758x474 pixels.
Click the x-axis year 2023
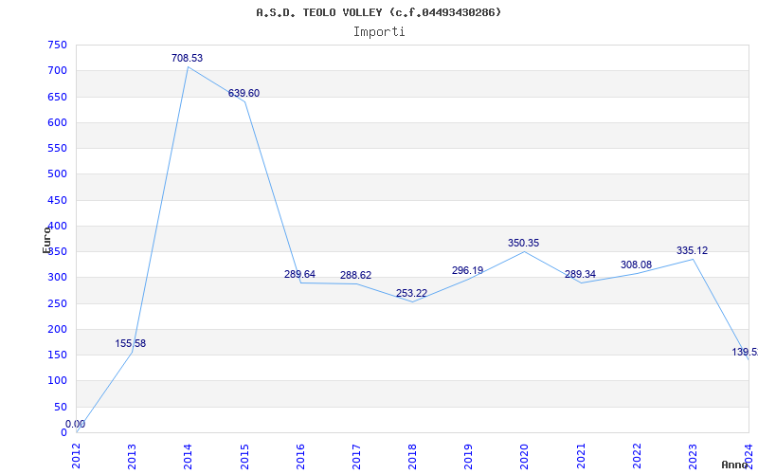click(693, 456)
